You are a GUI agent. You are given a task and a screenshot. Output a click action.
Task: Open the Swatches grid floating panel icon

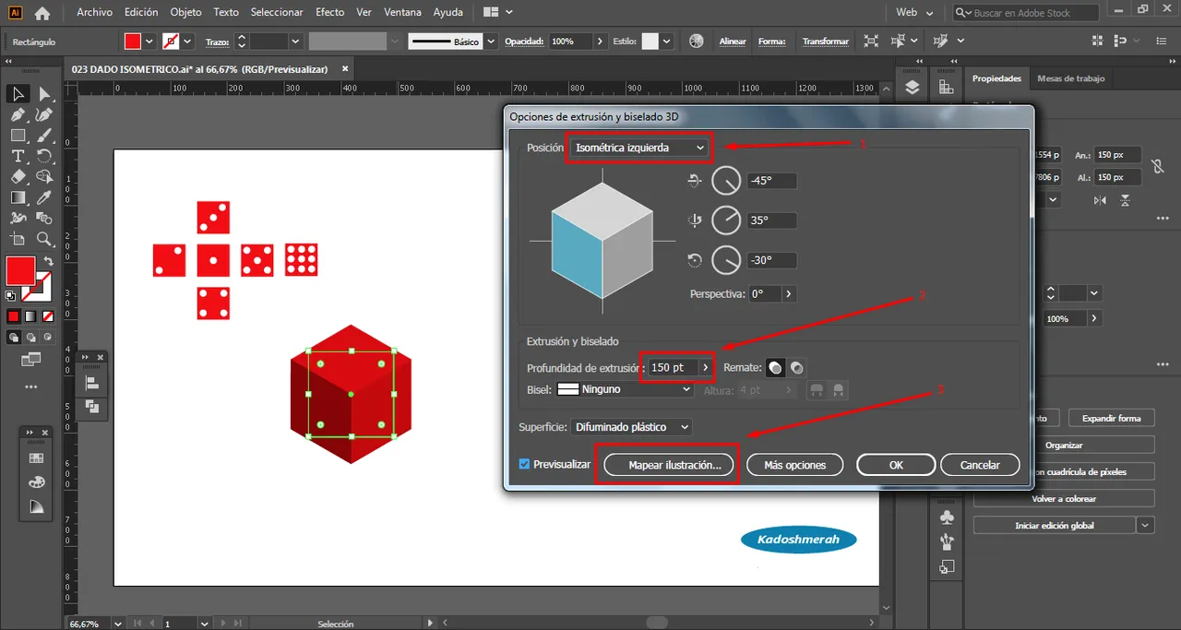point(36,458)
